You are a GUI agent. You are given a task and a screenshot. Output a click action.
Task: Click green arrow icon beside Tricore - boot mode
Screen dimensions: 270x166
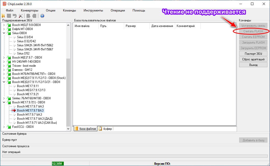tap(9, 66)
